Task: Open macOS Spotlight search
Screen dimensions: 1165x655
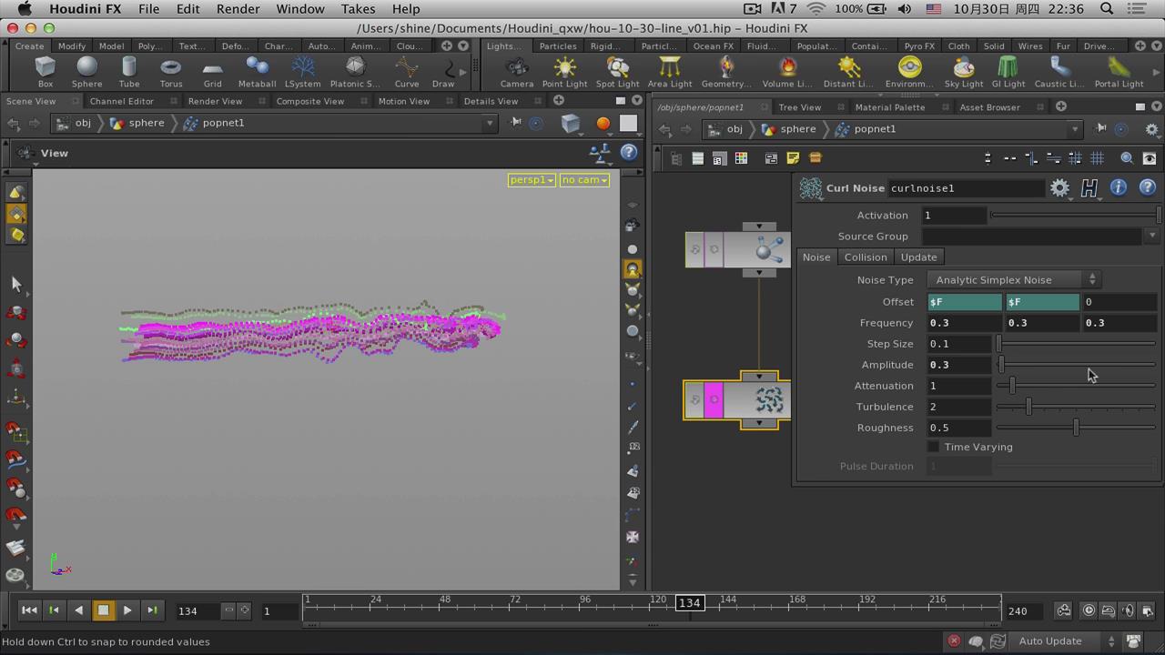Action: pos(1108,9)
